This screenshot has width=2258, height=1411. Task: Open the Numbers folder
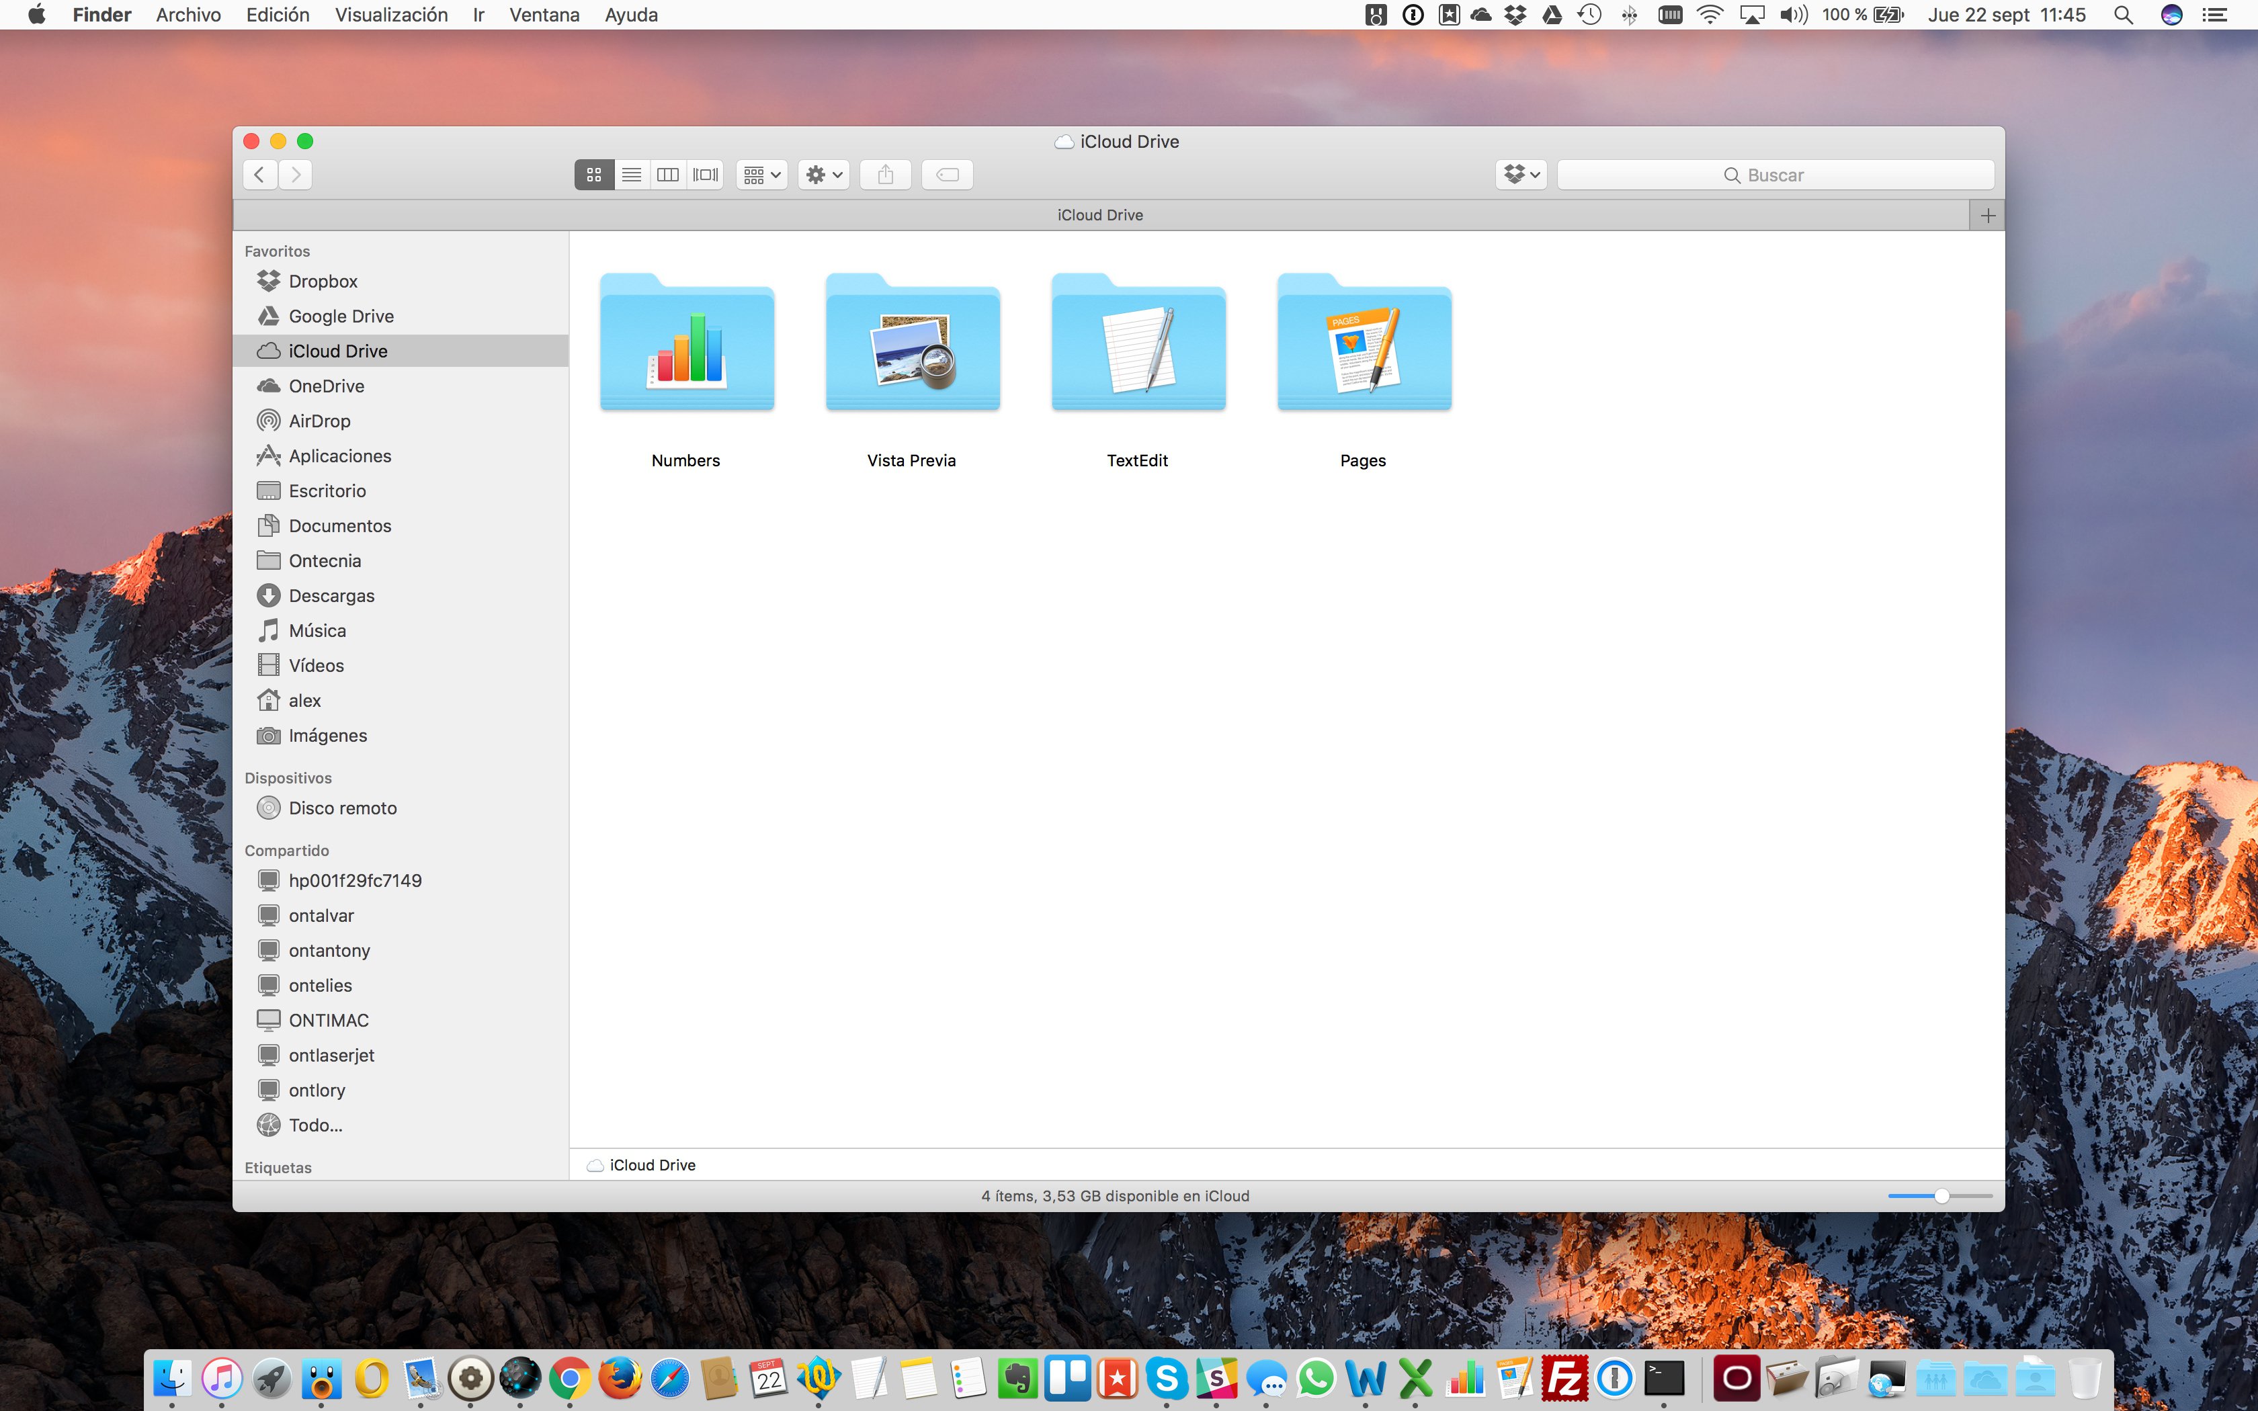click(687, 343)
